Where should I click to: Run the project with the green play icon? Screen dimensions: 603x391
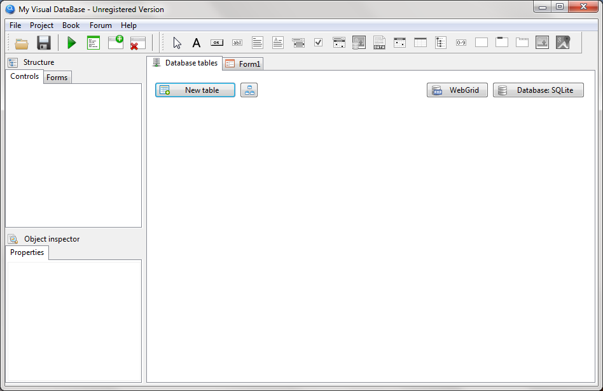[x=71, y=43]
